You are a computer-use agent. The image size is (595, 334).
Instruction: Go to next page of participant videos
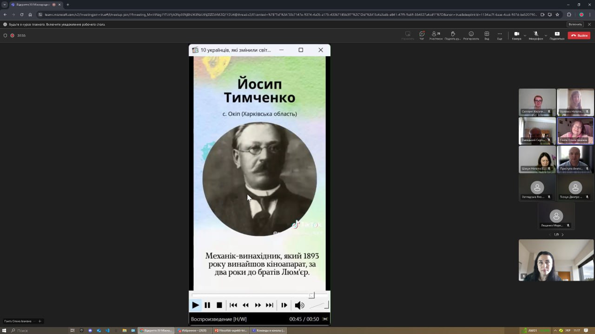pos(562,235)
